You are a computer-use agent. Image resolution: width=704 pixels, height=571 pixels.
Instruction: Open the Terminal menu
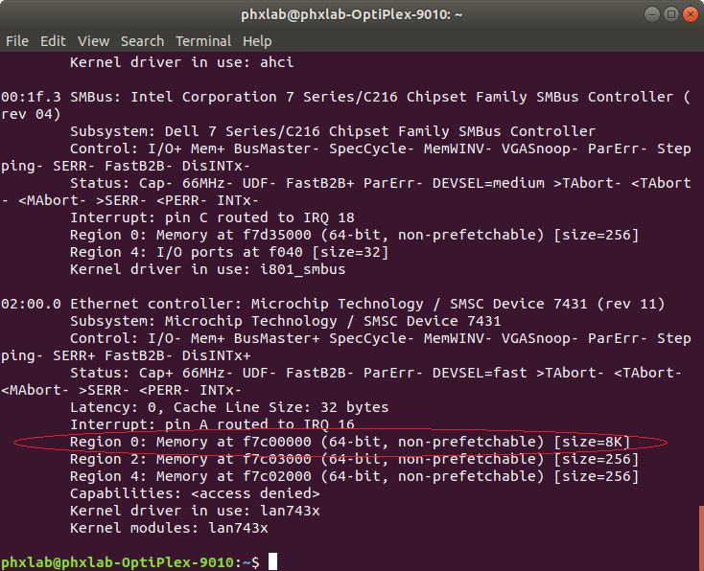(203, 41)
